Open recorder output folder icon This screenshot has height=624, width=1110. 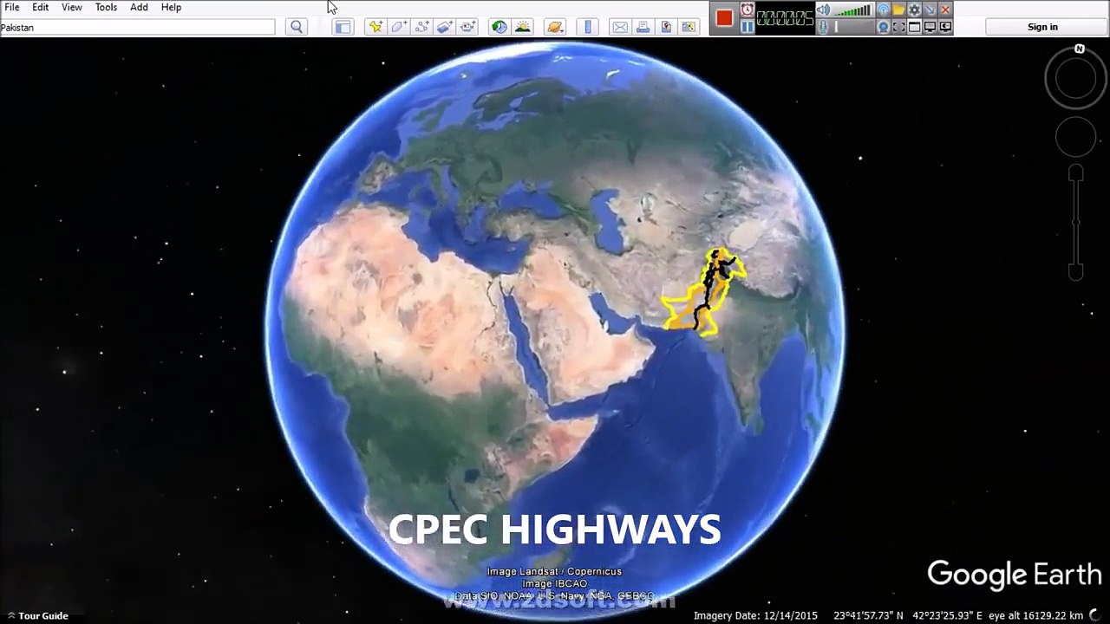coord(898,10)
